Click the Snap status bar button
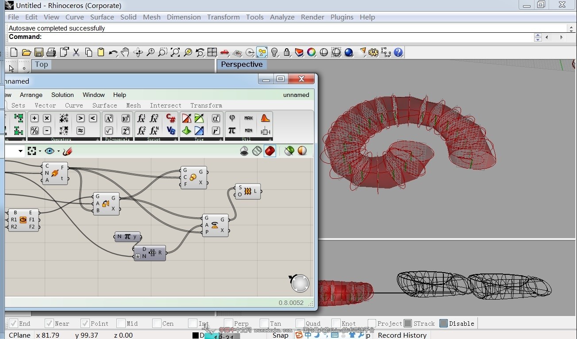The image size is (577, 339). [280, 335]
